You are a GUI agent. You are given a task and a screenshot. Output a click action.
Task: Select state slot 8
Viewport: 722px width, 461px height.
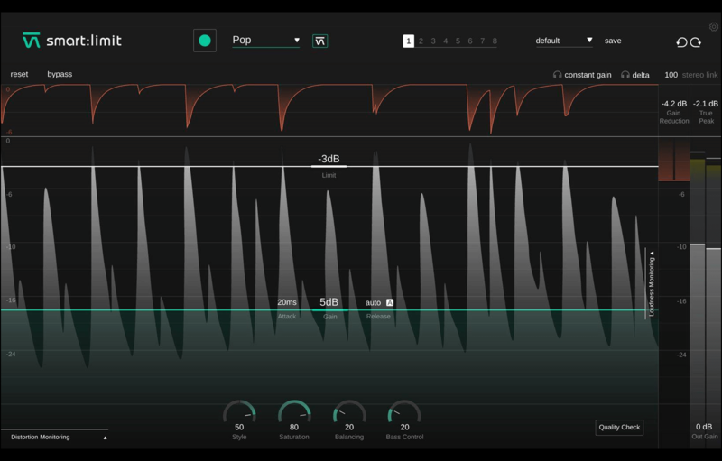pyautogui.click(x=495, y=41)
